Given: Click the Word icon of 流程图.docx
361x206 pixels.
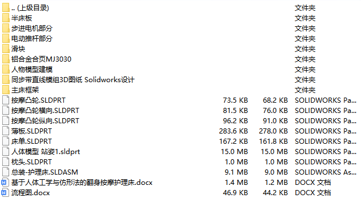Looking at the screenshot, I should 5,193.
